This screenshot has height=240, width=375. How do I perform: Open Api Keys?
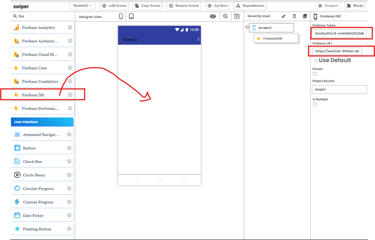coord(217,6)
